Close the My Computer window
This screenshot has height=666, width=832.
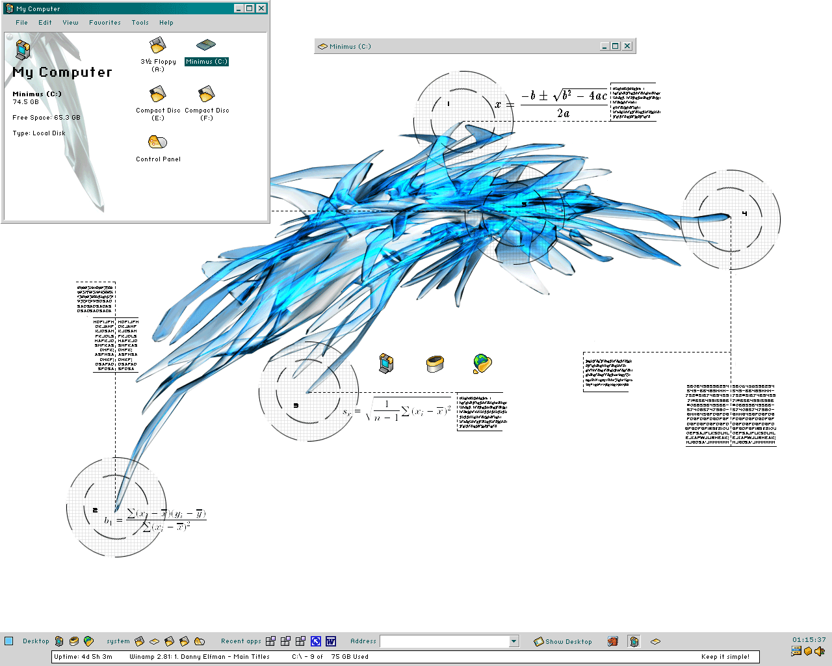pyautogui.click(x=261, y=8)
